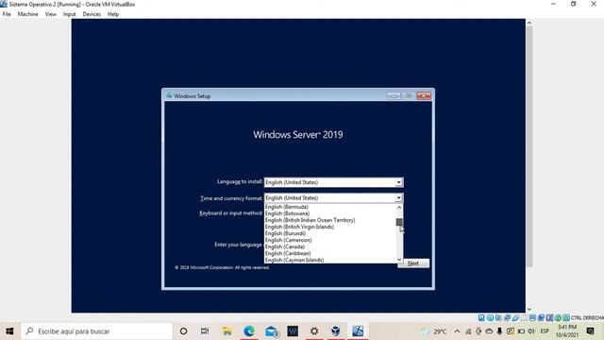Screen dimensions: 604x340
Task: Click the VirtualBox hard disk activity icon
Action: (481, 317)
